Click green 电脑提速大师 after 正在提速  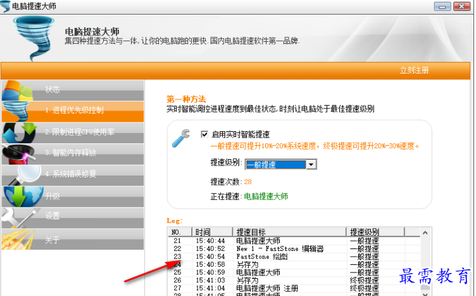click(x=266, y=196)
